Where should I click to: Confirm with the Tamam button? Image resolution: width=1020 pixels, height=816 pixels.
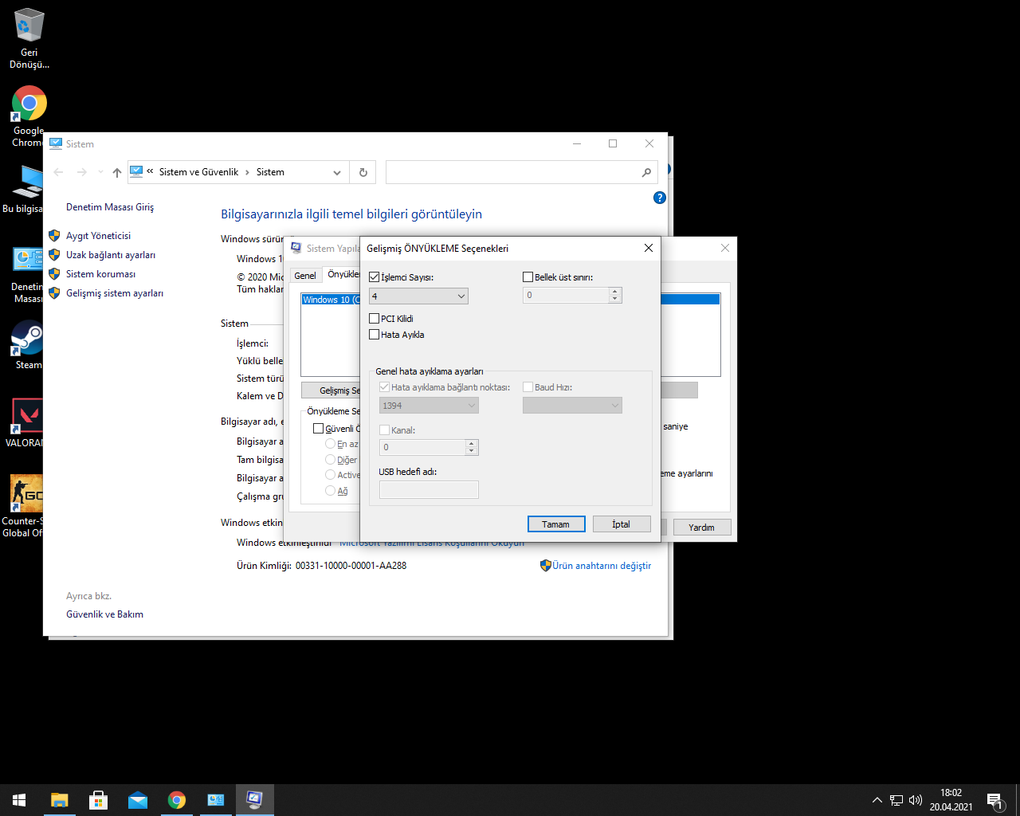556,524
